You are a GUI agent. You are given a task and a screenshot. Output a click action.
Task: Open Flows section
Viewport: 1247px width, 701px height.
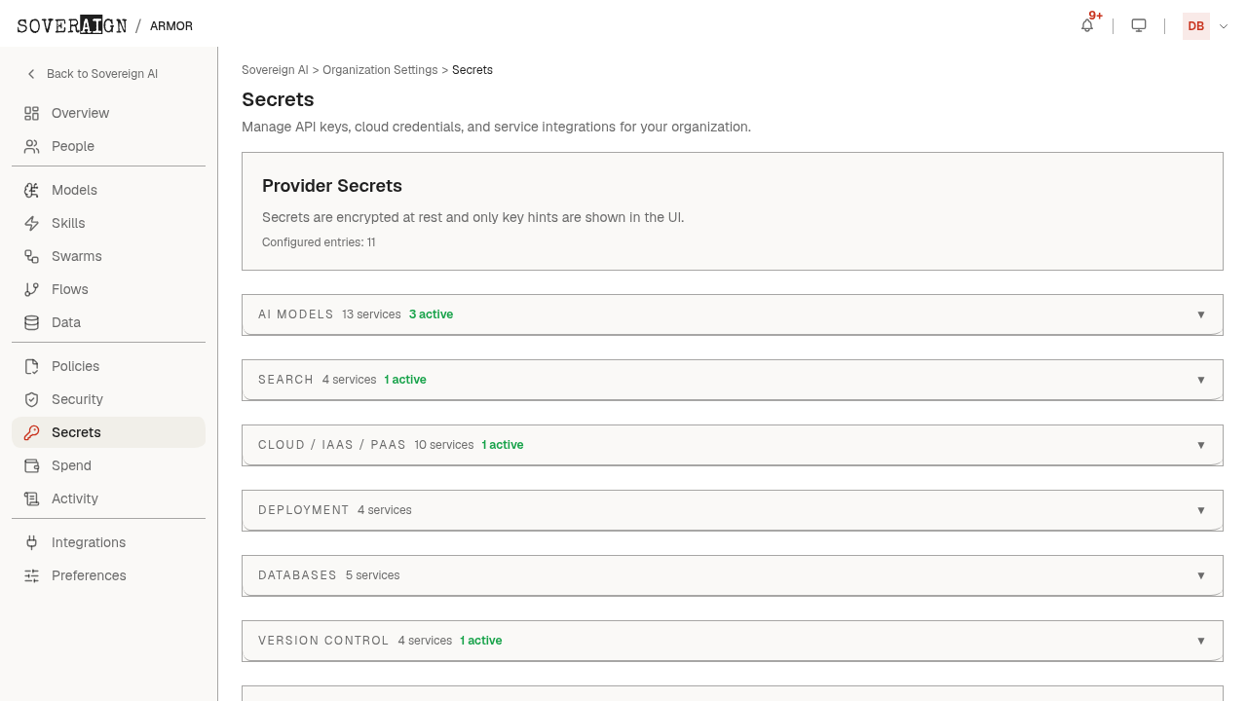point(108,289)
